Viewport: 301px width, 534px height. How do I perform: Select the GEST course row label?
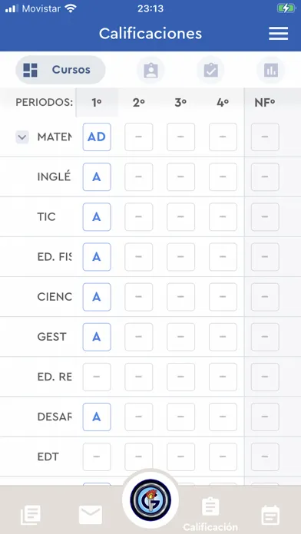[51, 337]
